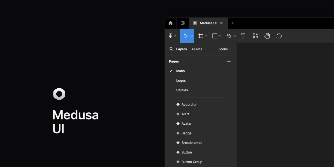Switch to the Layers tab
This screenshot has width=334, height=167.
point(181,49)
